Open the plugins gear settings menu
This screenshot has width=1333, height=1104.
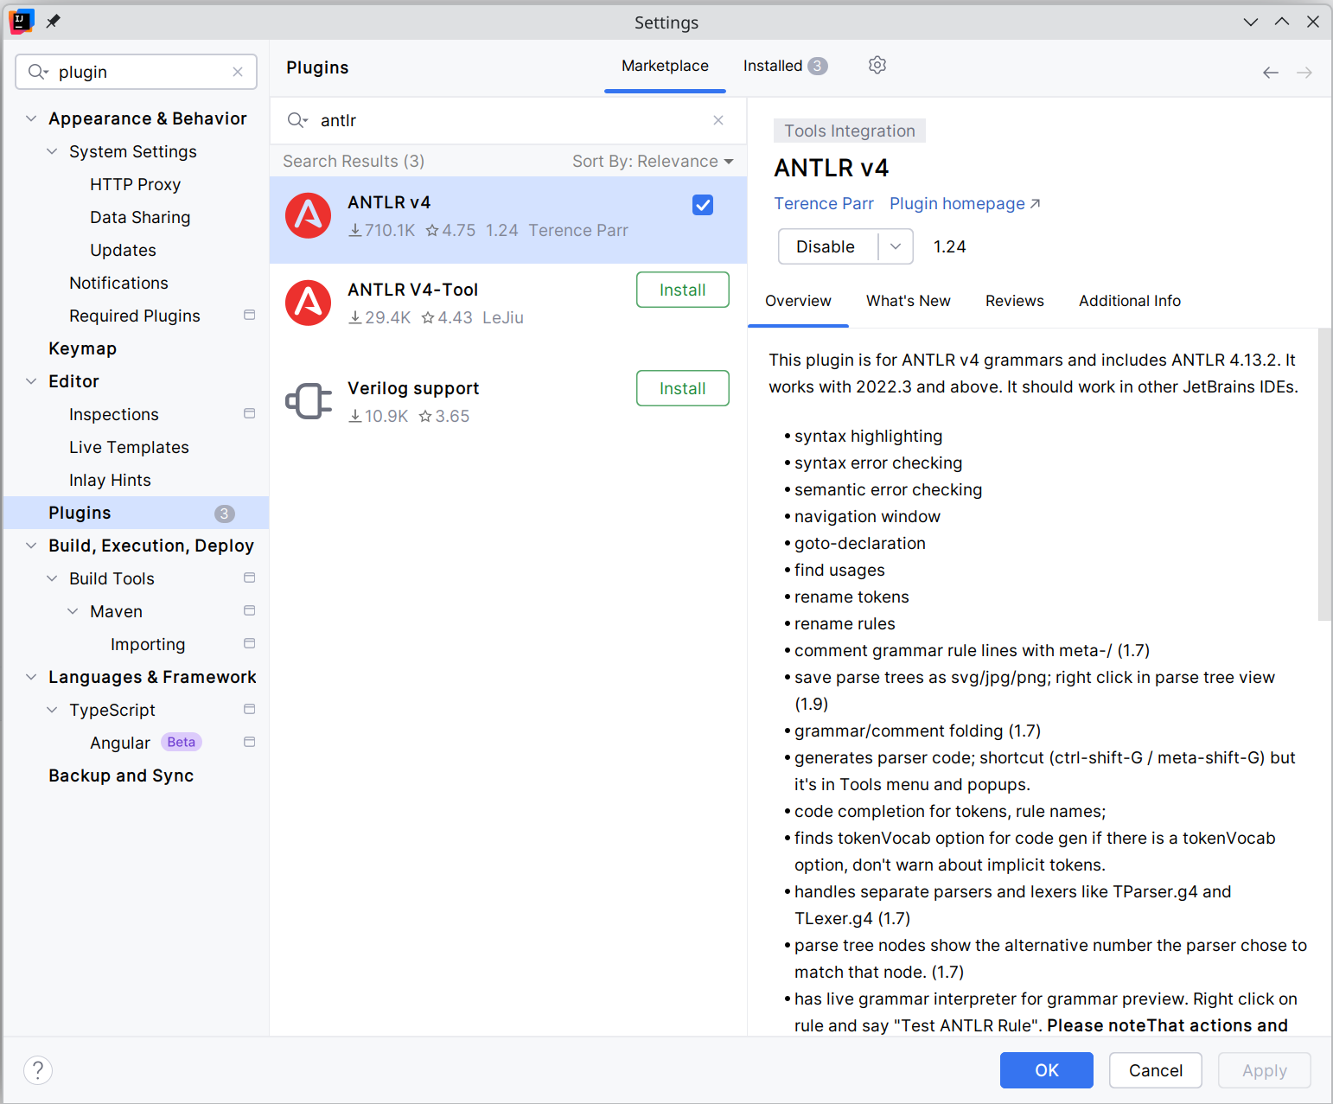(x=877, y=66)
